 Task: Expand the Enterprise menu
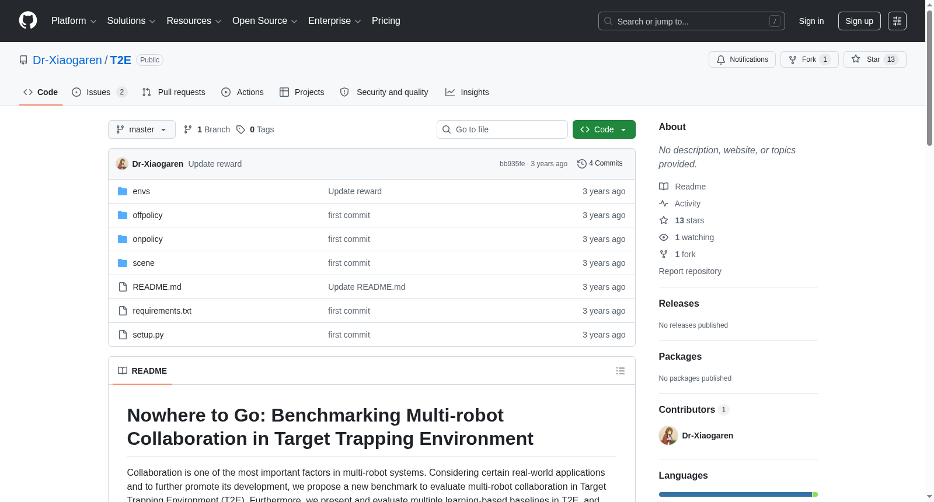[334, 21]
